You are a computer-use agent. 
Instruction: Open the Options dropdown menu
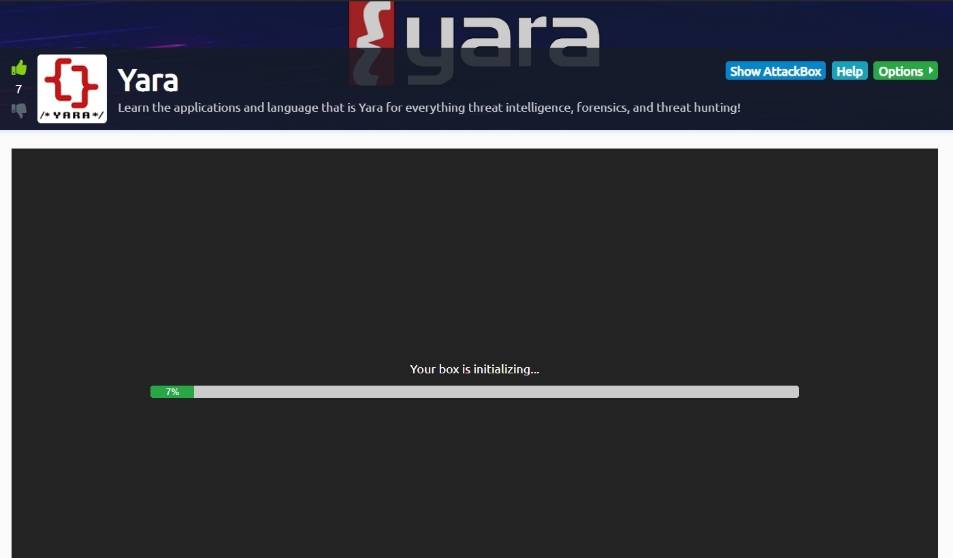tap(901, 72)
